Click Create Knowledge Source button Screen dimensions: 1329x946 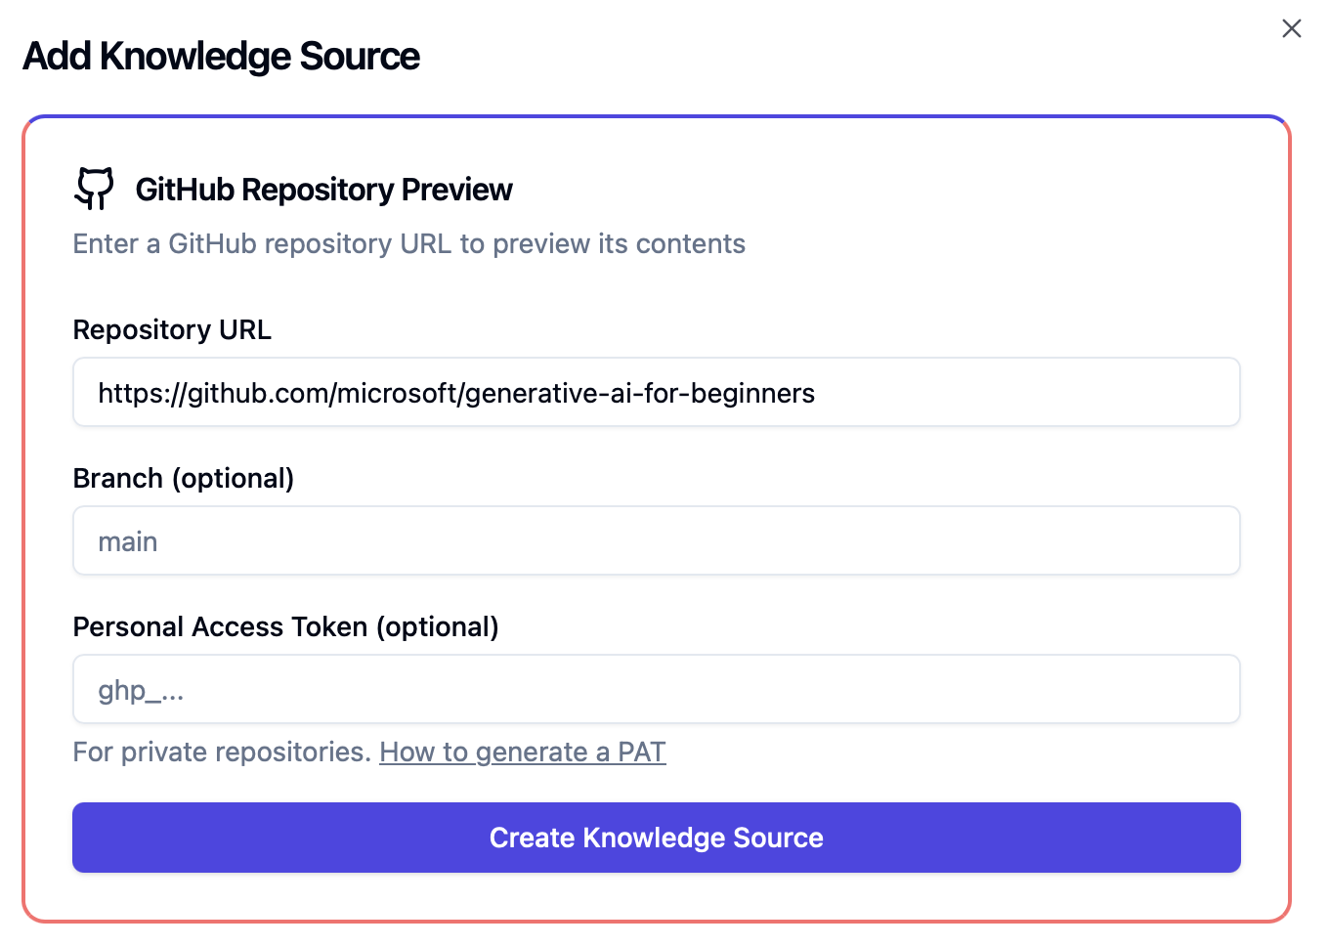[x=657, y=838]
